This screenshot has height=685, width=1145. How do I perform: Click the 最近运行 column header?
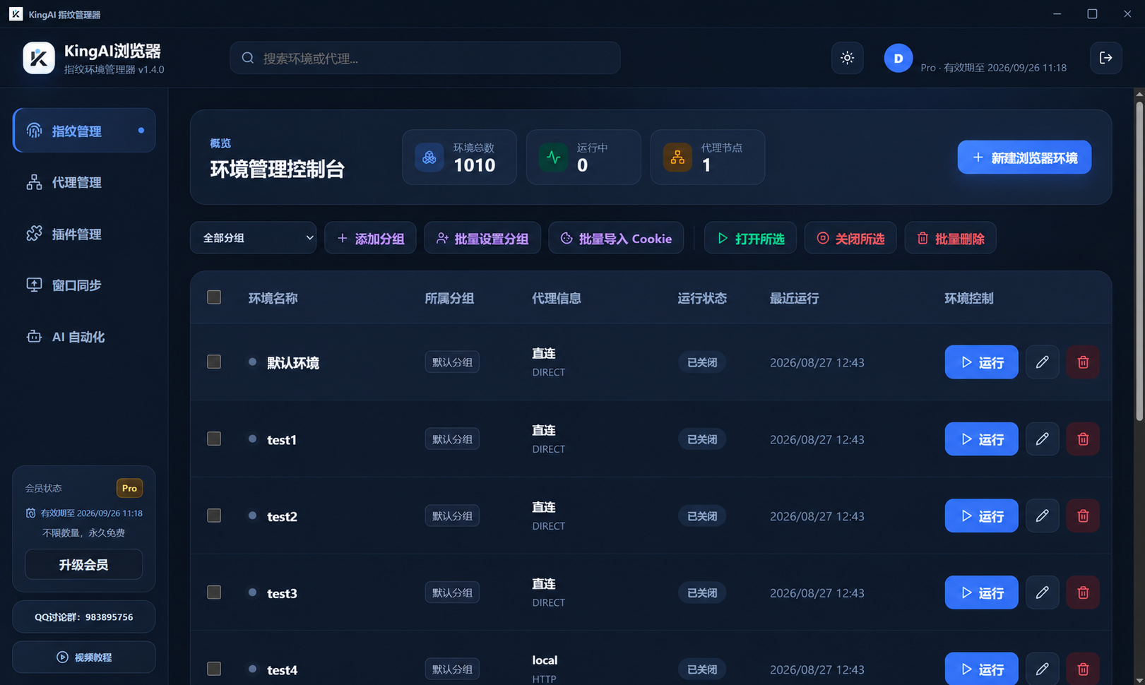(794, 298)
